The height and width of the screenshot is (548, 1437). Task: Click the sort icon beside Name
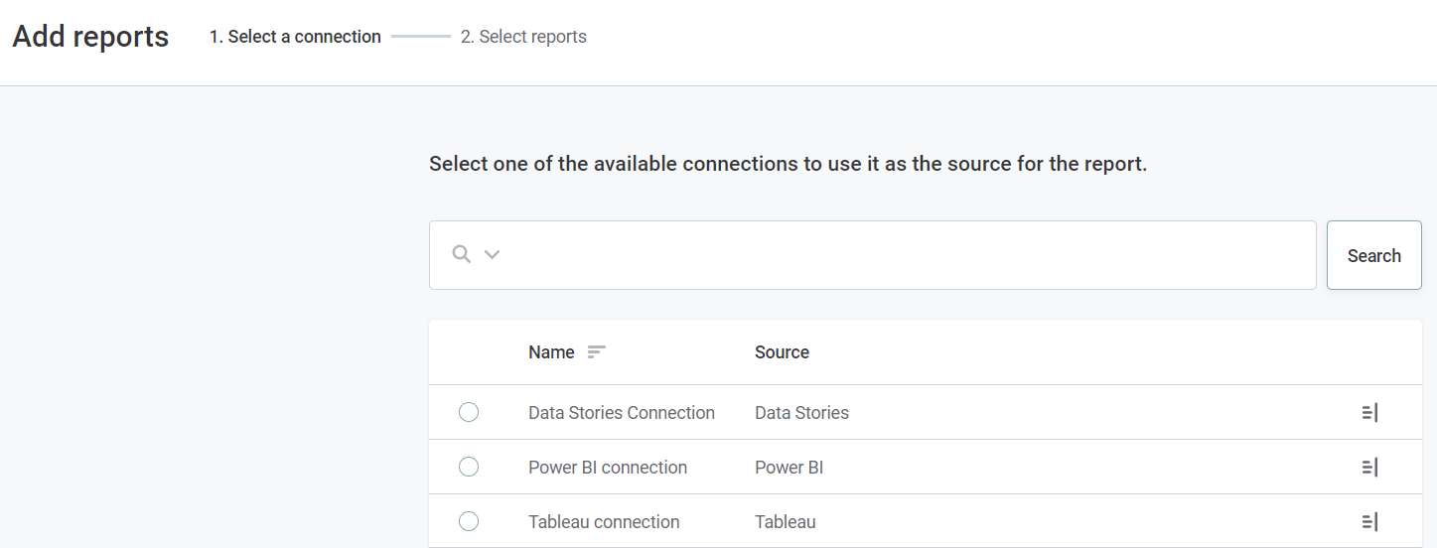(596, 351)
